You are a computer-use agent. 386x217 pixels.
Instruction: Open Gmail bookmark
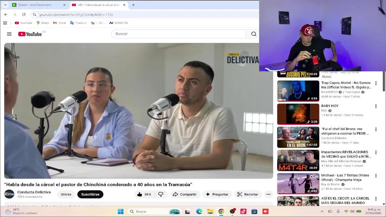pyautogui.click(x=59, y=23)
